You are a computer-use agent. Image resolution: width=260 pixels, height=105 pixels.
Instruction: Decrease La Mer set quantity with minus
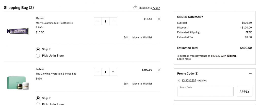coord(98,72)
